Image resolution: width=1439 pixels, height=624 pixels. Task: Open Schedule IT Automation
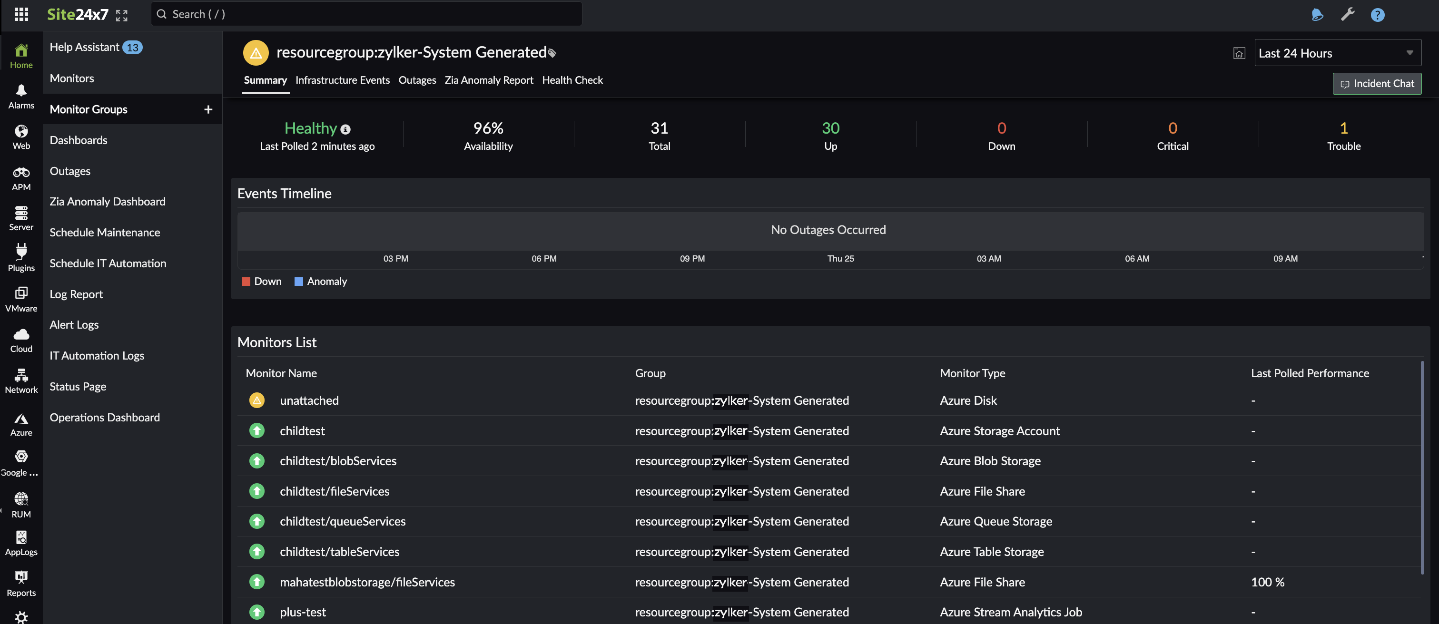pos(108,263)
